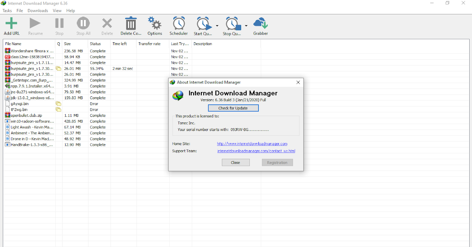Sort by Description column header
Image resolution: width=472 pixels, height=247 pixels.
[226, 44]
